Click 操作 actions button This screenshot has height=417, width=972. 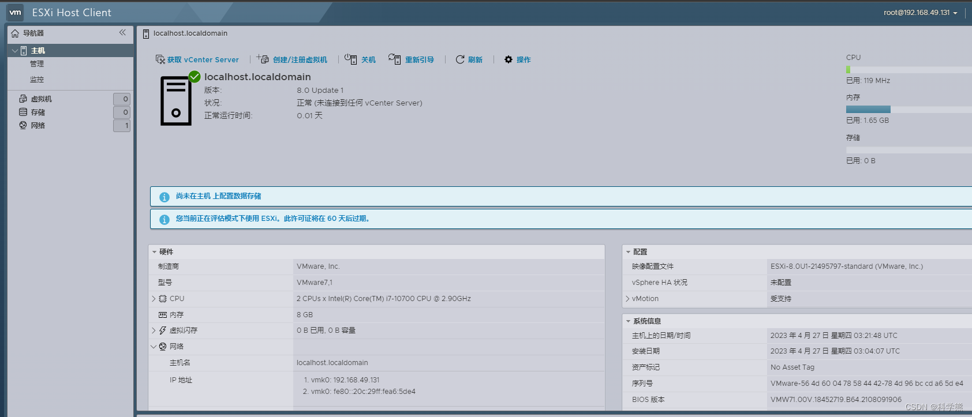pos(518,59)
